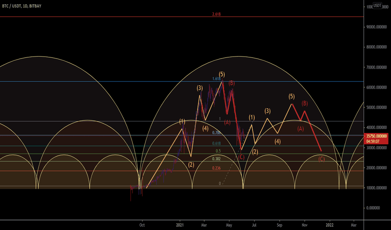This screenshot has height=230, width=391.
Task: Click the May label on time axis
Action: pyautogui.click(x=229, y=225)
